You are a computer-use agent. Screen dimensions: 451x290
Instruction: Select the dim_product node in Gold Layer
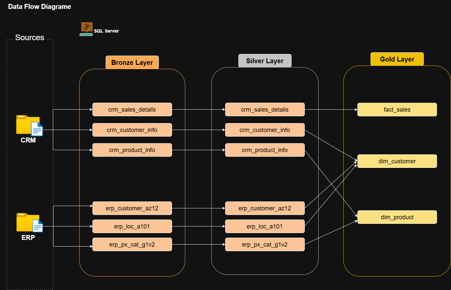pyautogui.click(x=397, y=217)
